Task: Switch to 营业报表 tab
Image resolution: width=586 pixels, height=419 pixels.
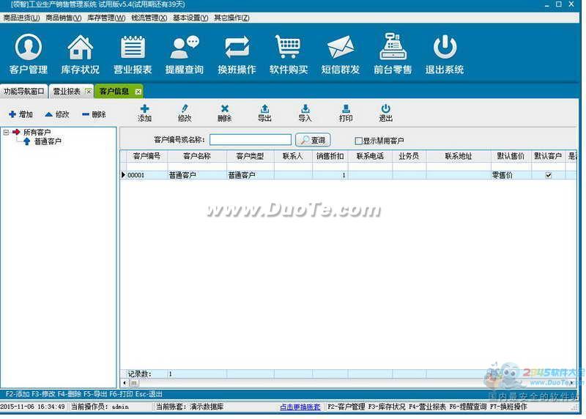Action: tap(67, 92)
